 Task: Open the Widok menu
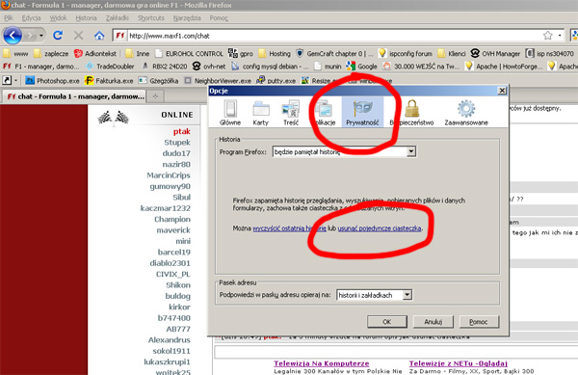coord(58,17)
